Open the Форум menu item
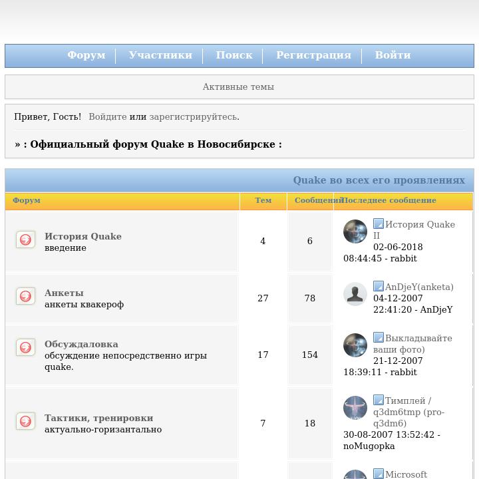 86,55
